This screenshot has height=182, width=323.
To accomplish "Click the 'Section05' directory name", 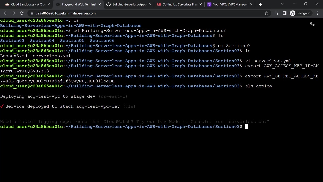I will pos(72,41).
